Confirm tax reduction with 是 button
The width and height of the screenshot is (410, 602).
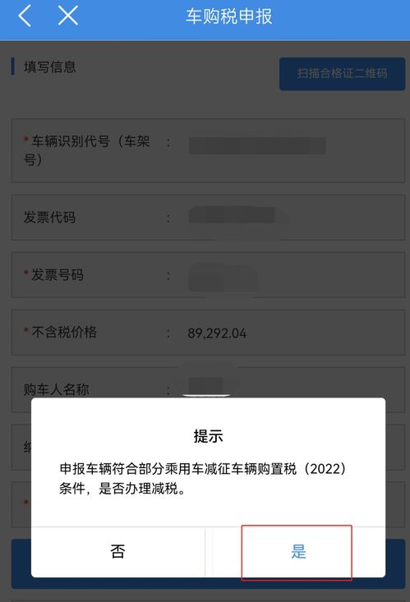point(297,552)
